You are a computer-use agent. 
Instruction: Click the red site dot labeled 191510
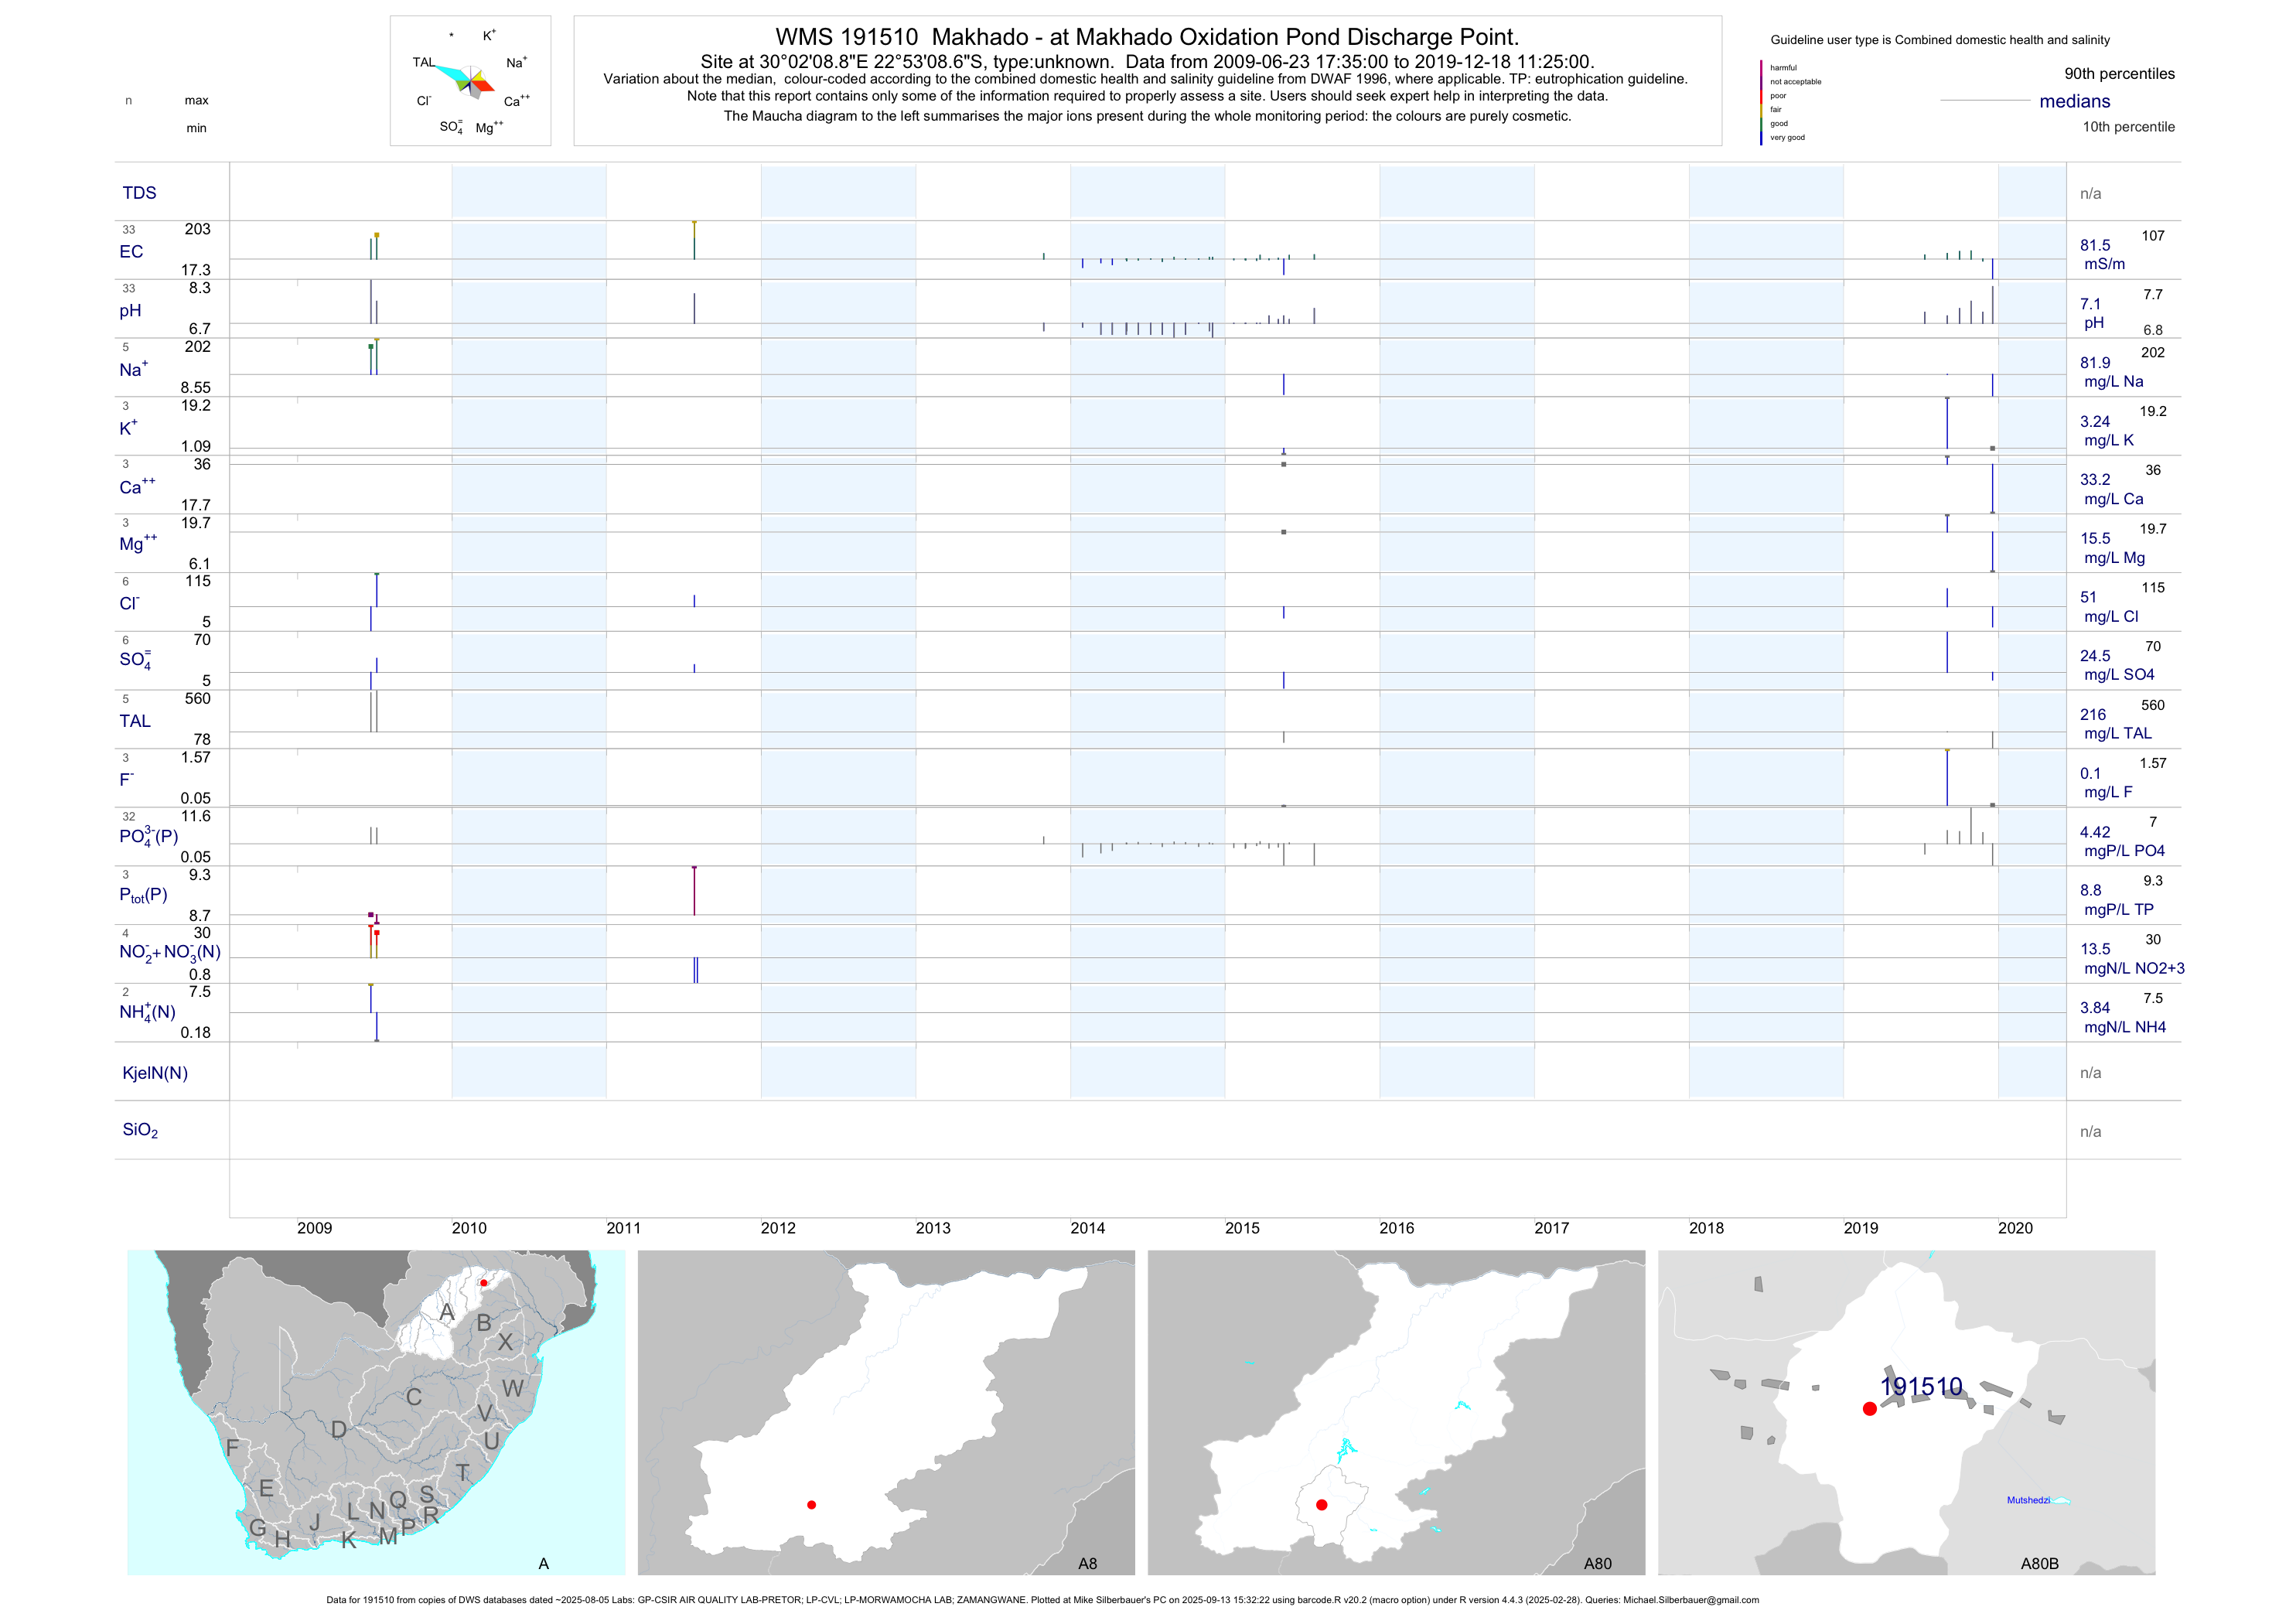1869,1409
